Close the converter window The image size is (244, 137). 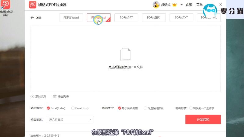[221, 5]
